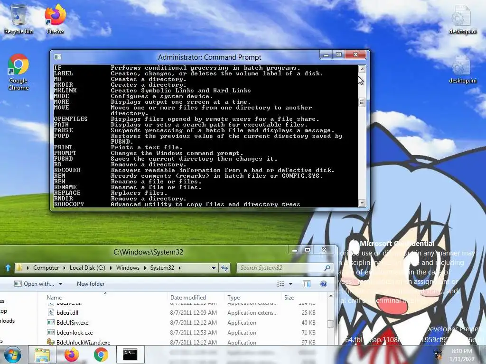Launch Firefox from the taskbar
This screenshot has width=486, height=364.
[72, 355]
